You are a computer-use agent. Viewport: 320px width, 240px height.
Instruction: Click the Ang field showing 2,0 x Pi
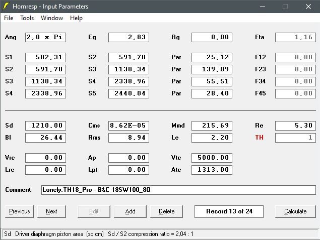(x=45, y=37)
